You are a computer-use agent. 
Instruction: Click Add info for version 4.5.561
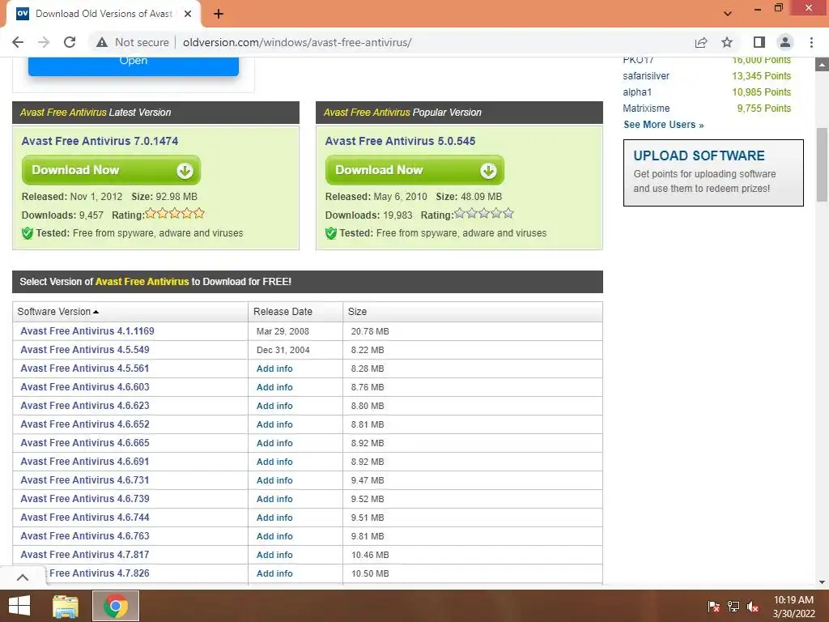coord(274,369)
